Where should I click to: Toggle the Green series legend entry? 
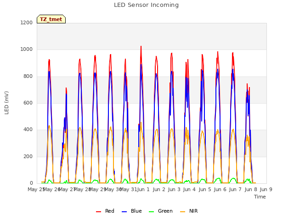160,211
